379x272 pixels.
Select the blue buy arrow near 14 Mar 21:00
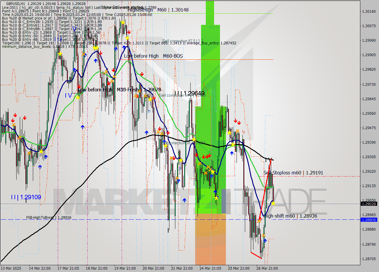click(40, 167)
